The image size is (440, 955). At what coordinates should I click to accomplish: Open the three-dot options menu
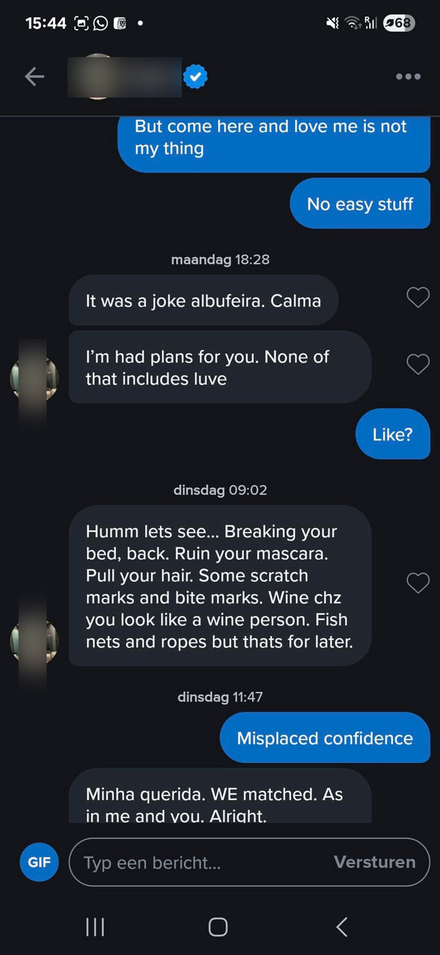[408, 77]
